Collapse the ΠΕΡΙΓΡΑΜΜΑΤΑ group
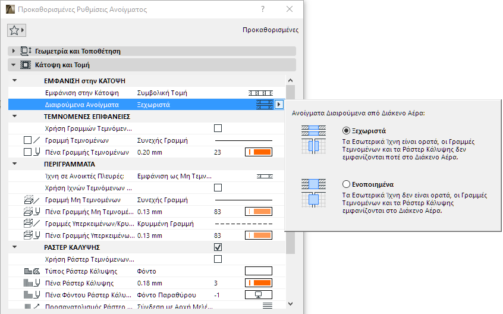503x314 pixels. 14,164
